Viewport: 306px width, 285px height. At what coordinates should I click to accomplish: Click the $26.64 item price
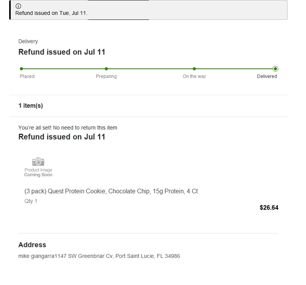pyautogui.click(x=269, y=207)
